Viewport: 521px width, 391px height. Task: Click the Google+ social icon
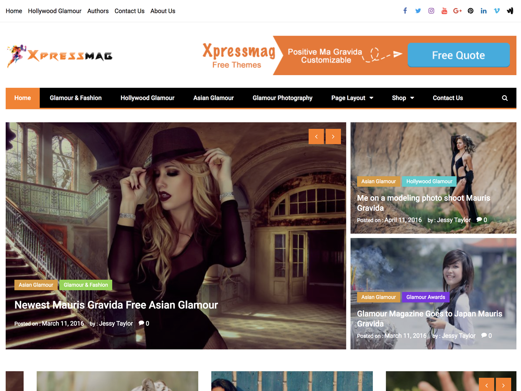[x=457, y=10]
